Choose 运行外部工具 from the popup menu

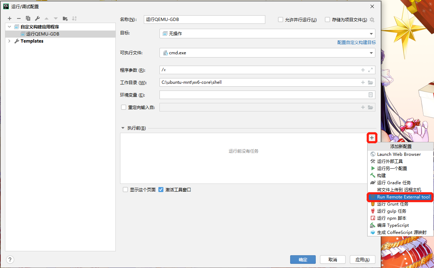pyautogui.click(x=390, y=161)
